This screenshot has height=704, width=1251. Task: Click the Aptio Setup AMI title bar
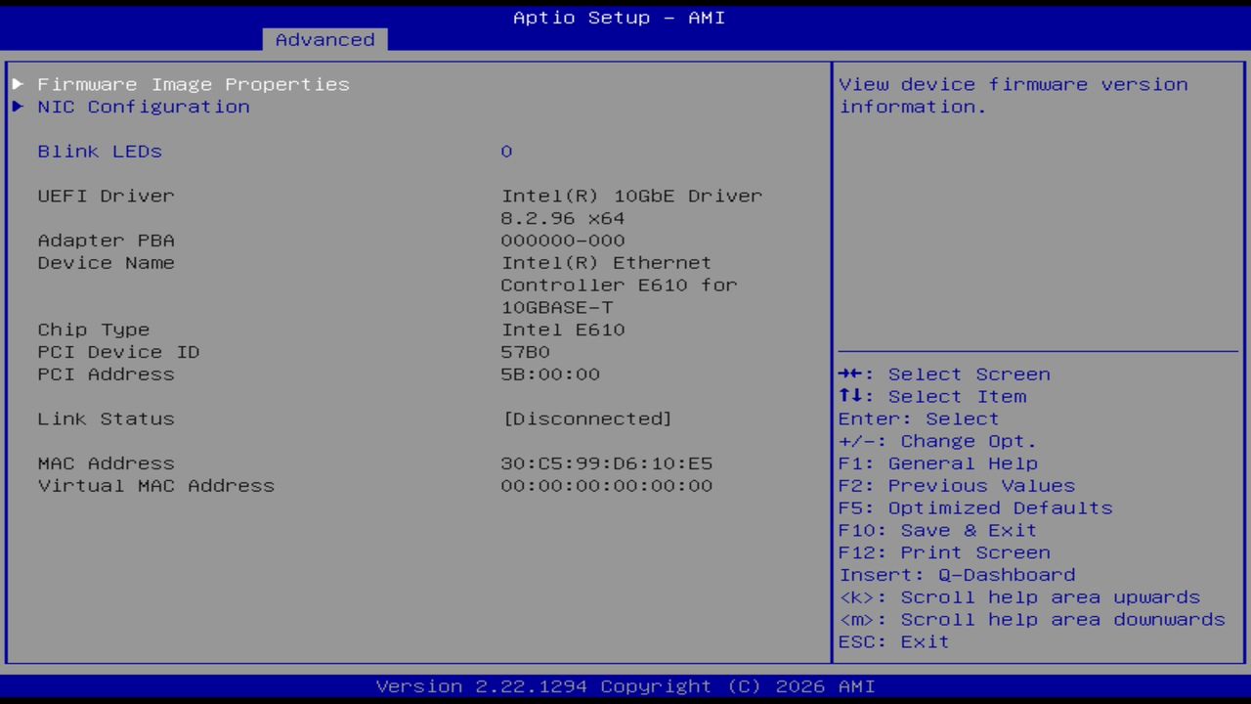[618, 17]
